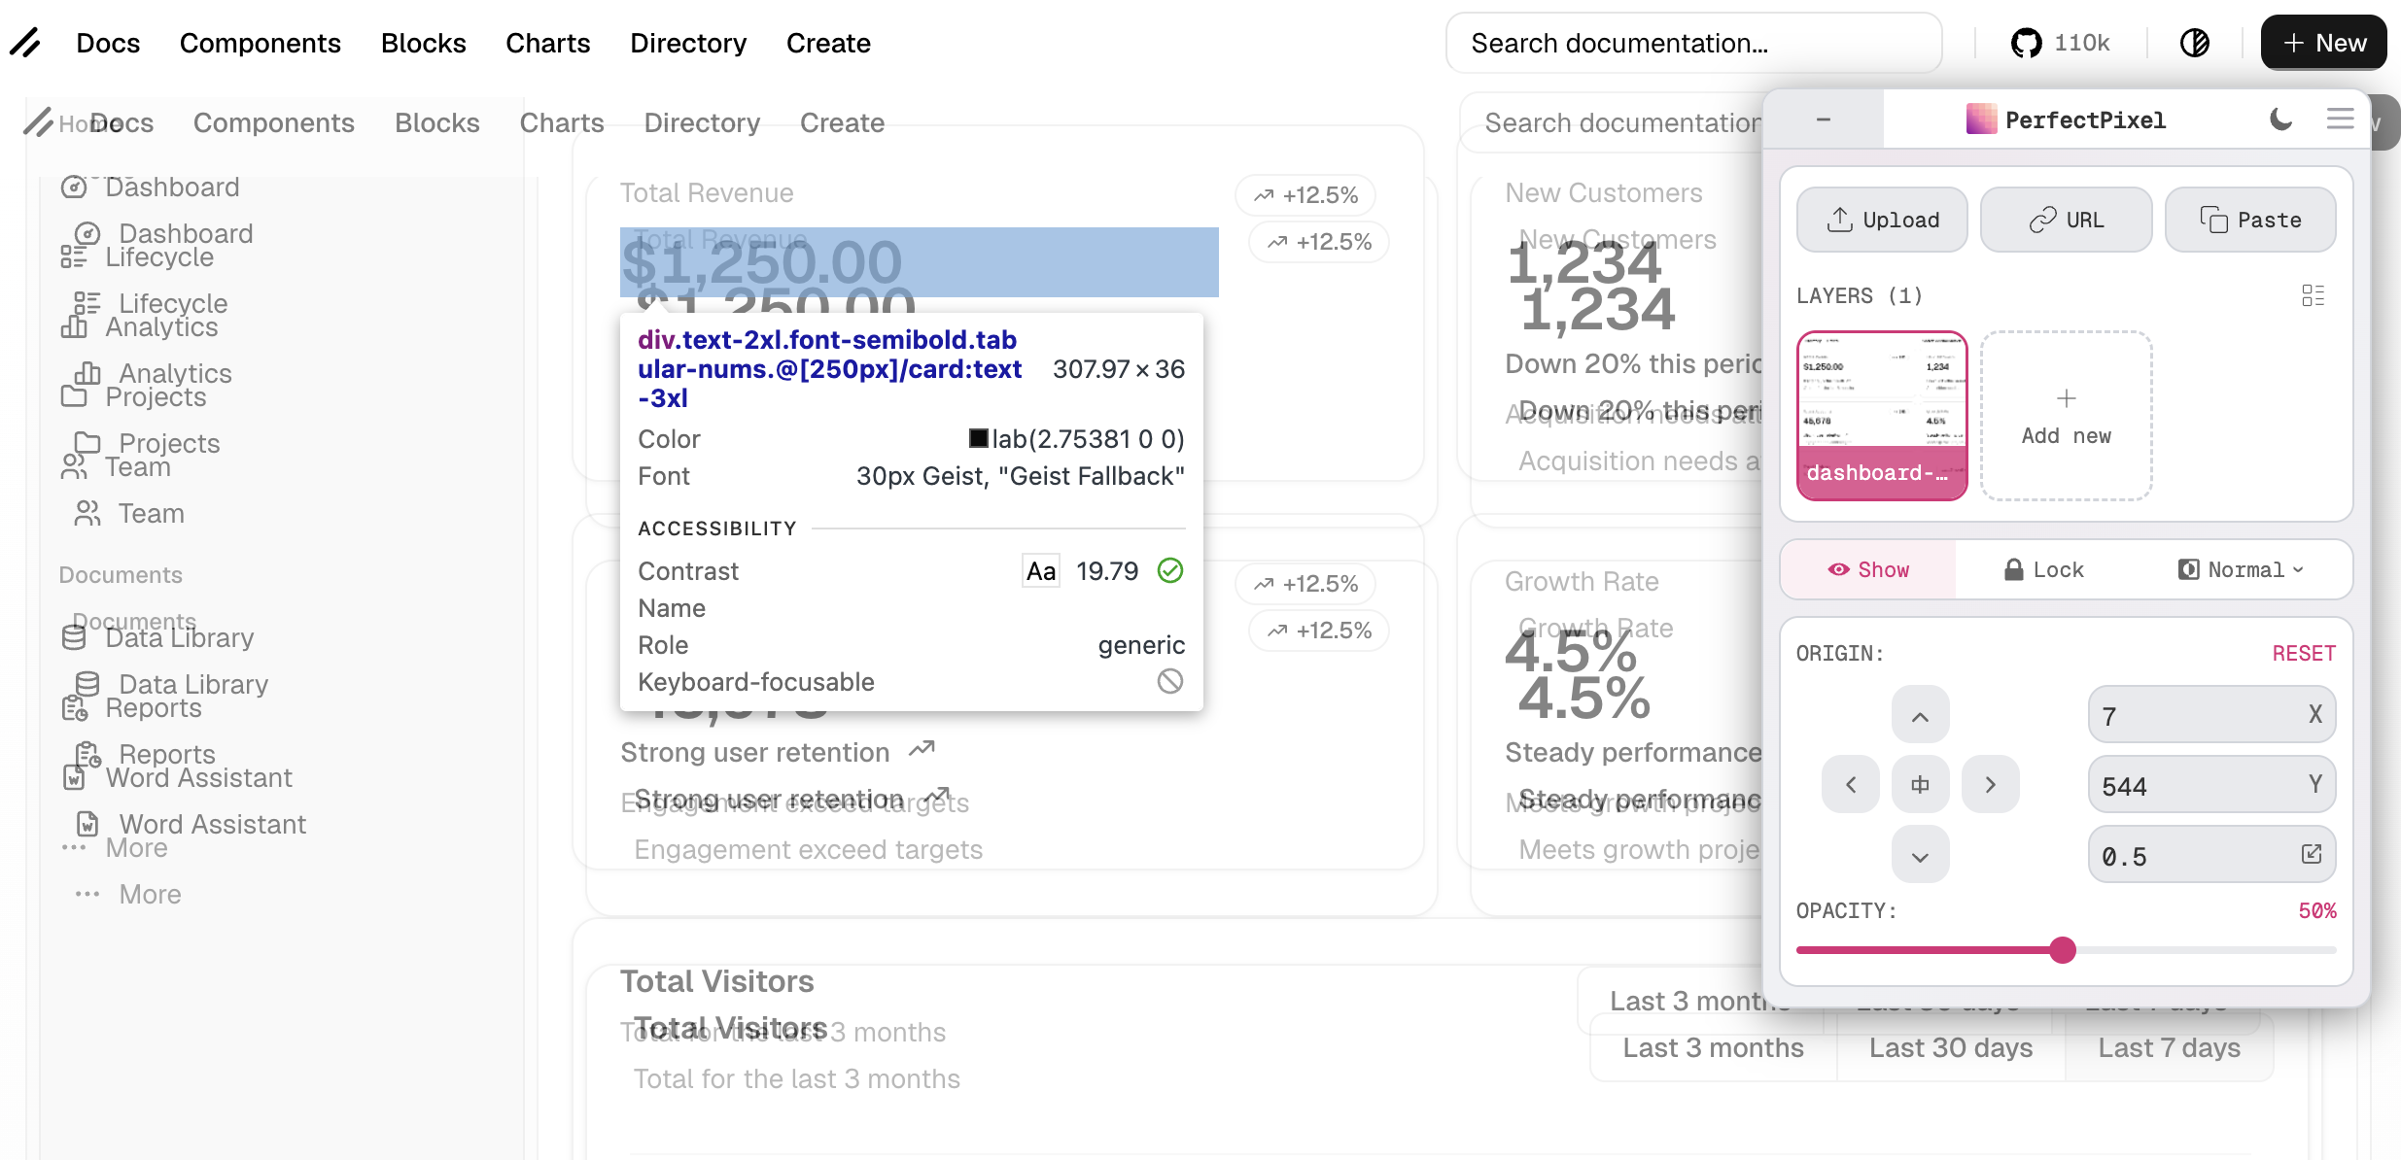Click the GitHub 110k stars icon
The height and width of the screenshot is (1160, 2401).
pos(2026,43)
